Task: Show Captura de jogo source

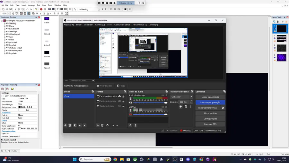Action: coord(119,106)
